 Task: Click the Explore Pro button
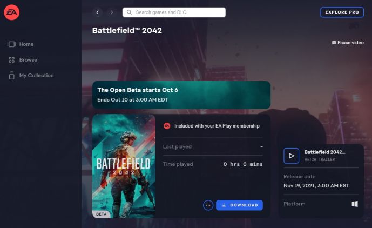point(342,12)
